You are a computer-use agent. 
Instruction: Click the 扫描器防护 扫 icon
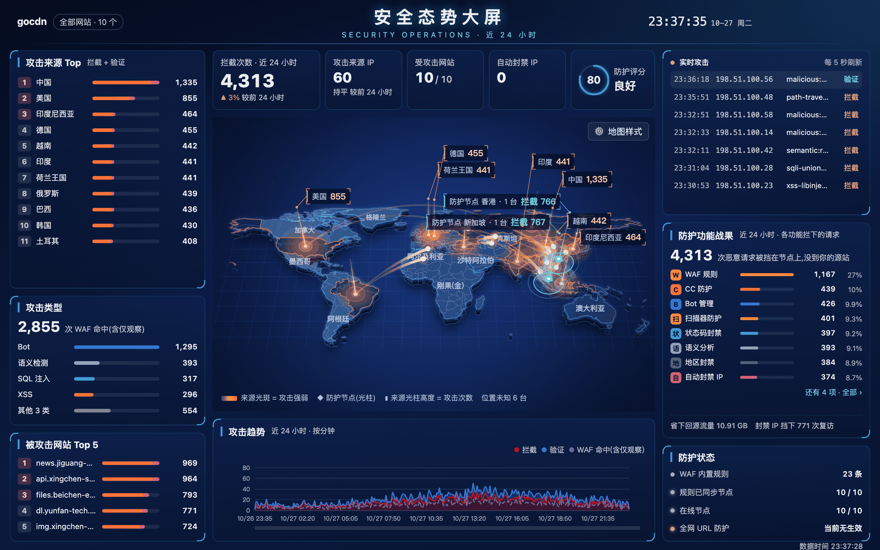pos(675,319)
